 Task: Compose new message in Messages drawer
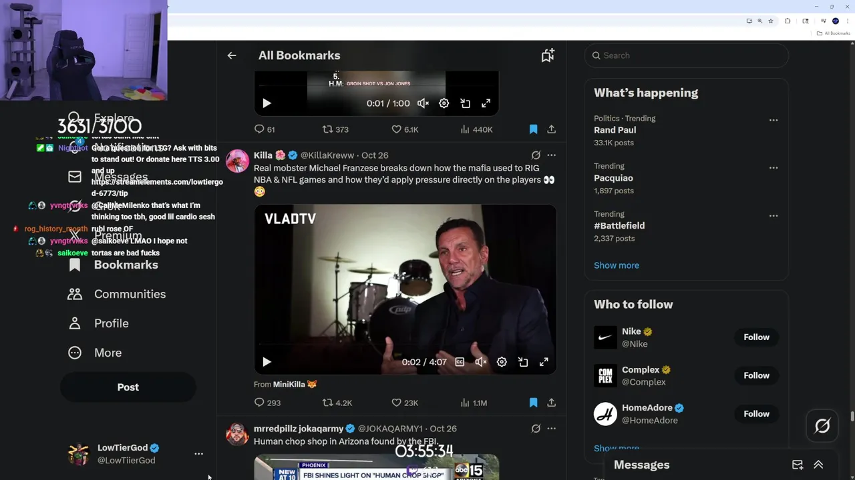pyautogui.click(x=798, y=465)
